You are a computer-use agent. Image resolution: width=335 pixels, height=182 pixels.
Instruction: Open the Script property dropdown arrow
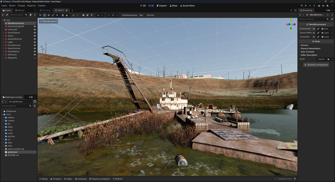332,59
